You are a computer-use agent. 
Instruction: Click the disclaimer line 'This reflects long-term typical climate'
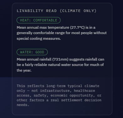(58, 86)
